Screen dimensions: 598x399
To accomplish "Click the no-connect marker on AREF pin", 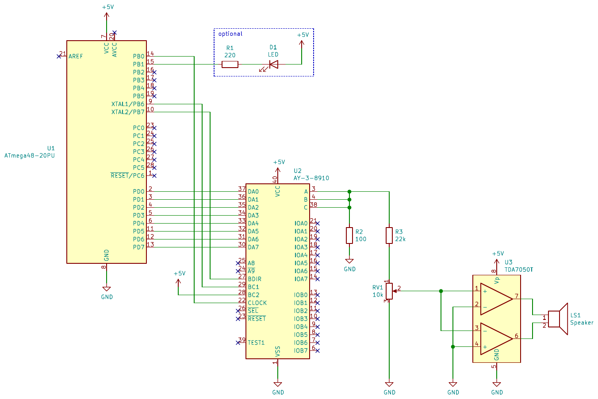I will point(59,56).
